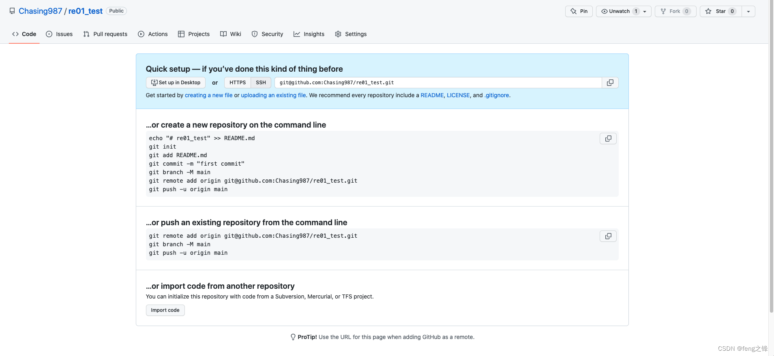Click the Public visibility badge

(x=116, y=11)
